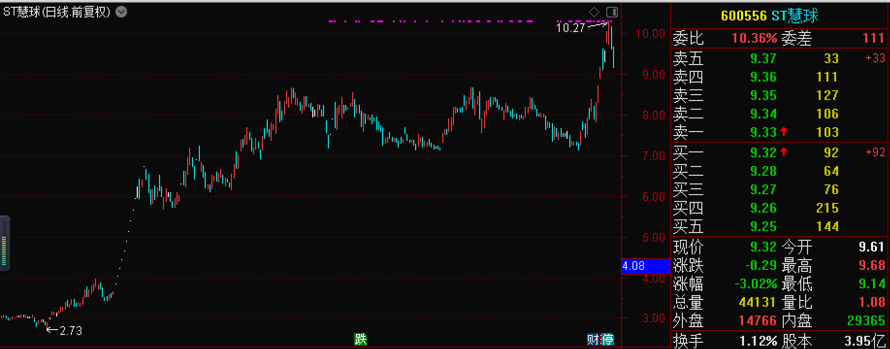Click the 涨幅 percent change -3.02%
The height and width of the screenshot is (349, 890).
pos(756,283)
